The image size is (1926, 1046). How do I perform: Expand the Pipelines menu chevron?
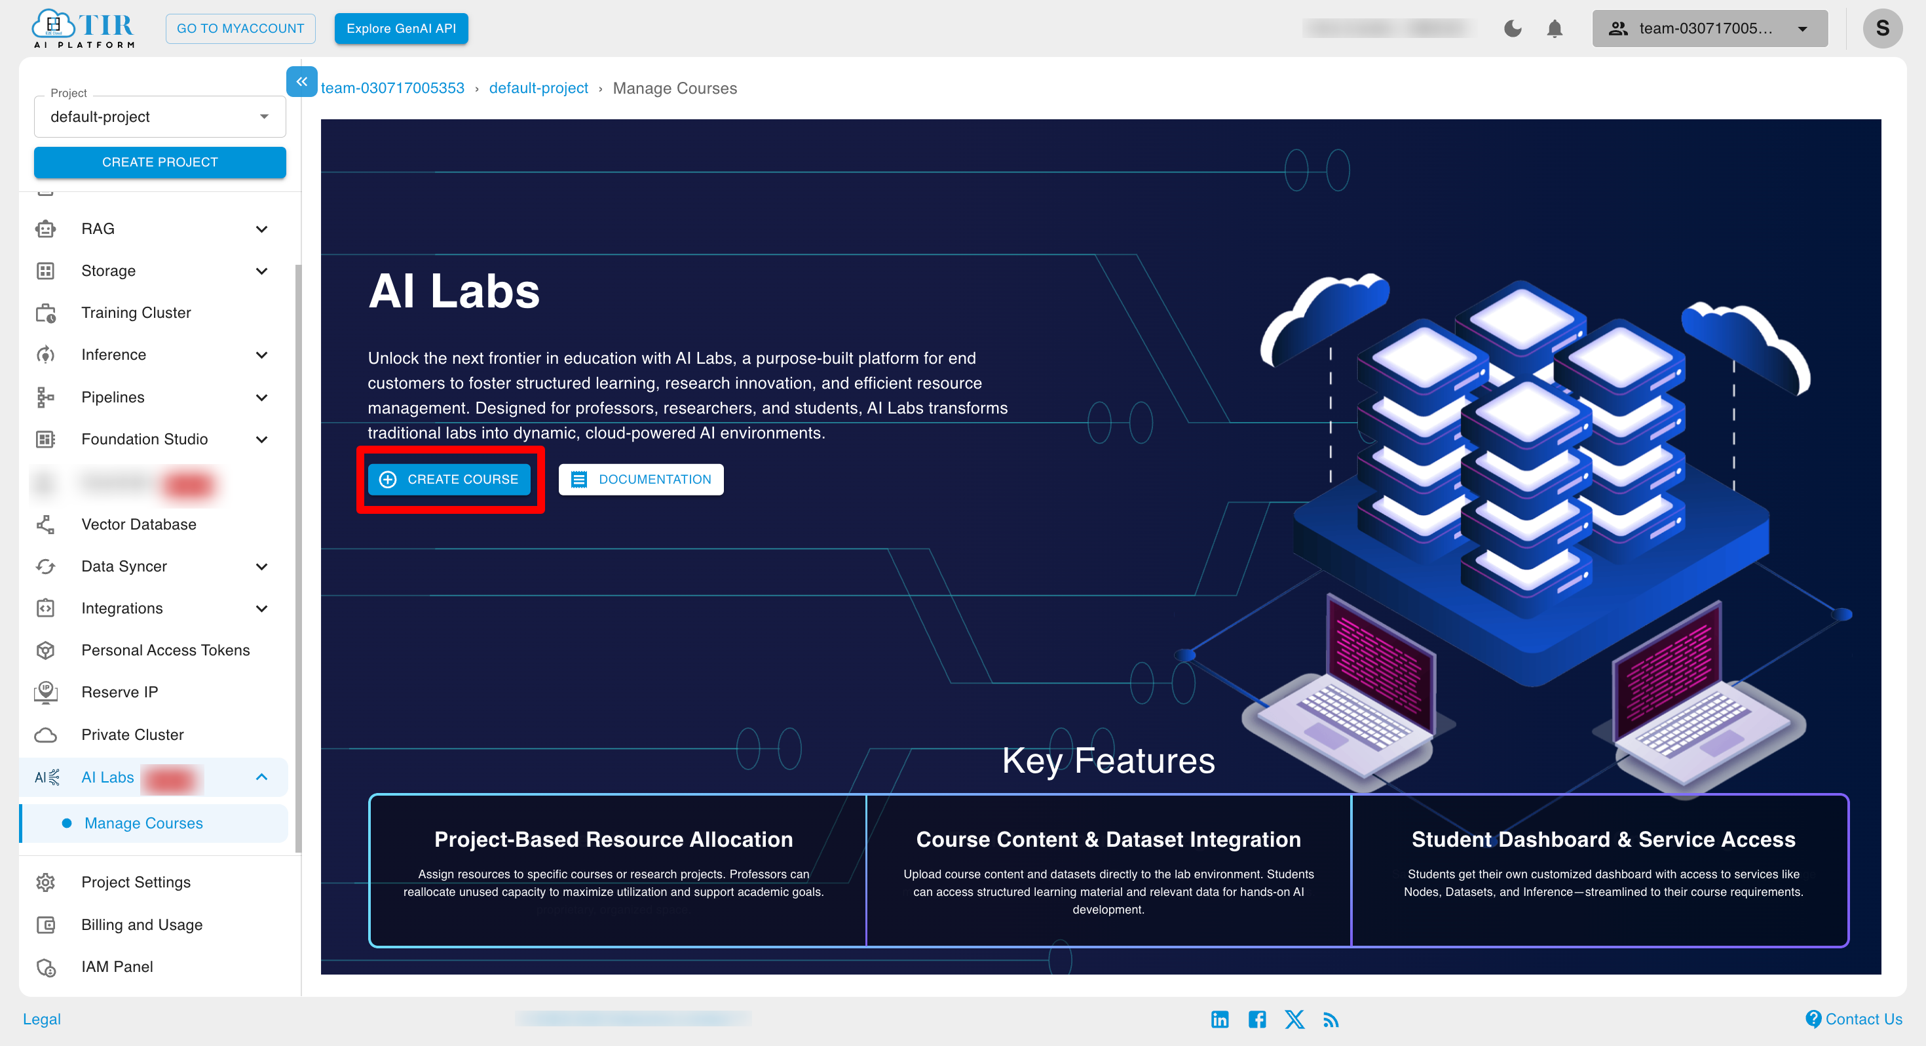pyautogui.click(x=261, y=397)
